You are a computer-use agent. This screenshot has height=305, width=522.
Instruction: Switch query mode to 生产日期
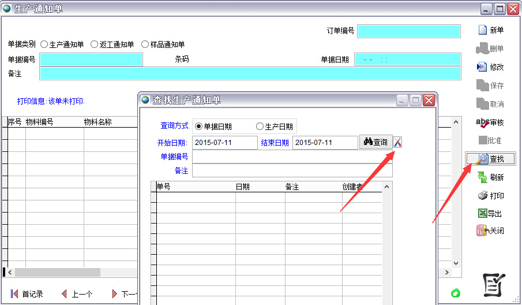coord(260,127)
